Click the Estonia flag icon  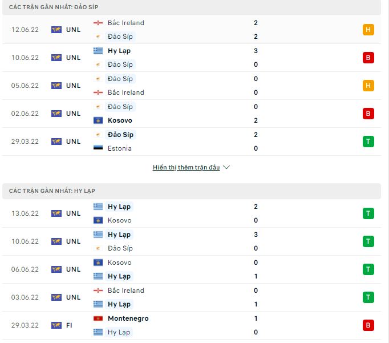98,148
